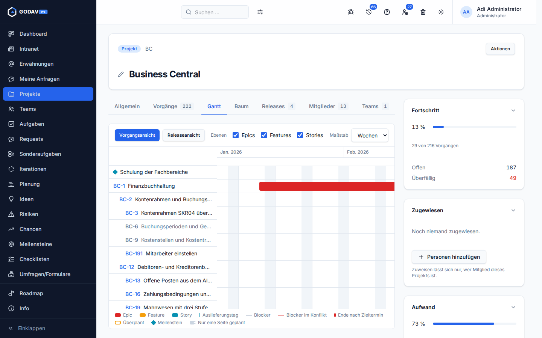Open issue link BC-191
Screen dimensions: 542x338
coord(134,253)
